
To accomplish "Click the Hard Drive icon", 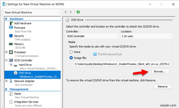I will tap(15, 65).
